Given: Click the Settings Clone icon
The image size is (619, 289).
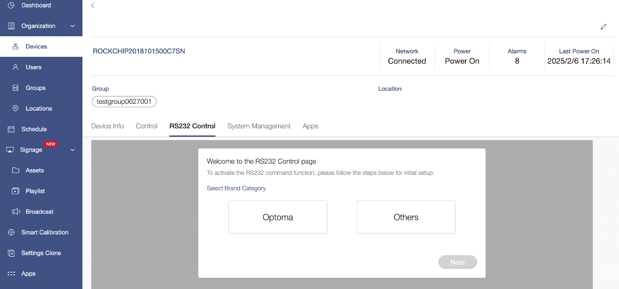Looking at the screenshot, I should (11, 253).
